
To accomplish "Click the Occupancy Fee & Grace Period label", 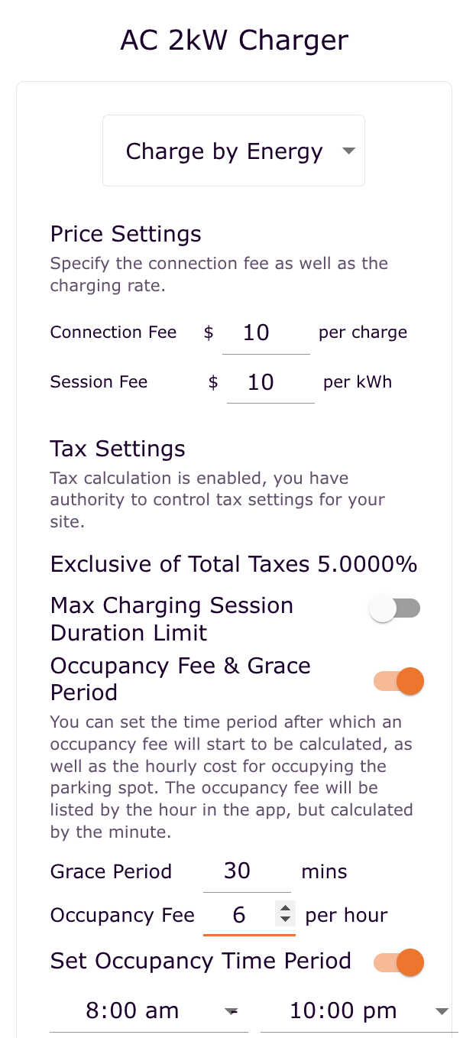I will 180,679.
